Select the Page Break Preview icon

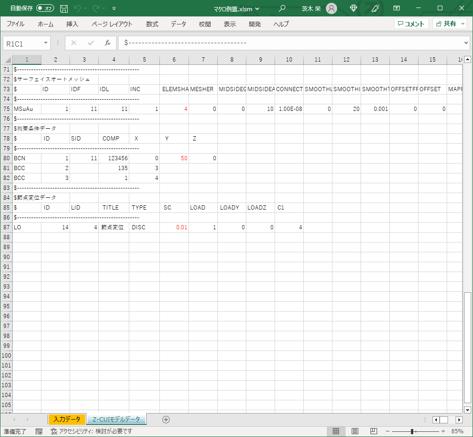373,431
